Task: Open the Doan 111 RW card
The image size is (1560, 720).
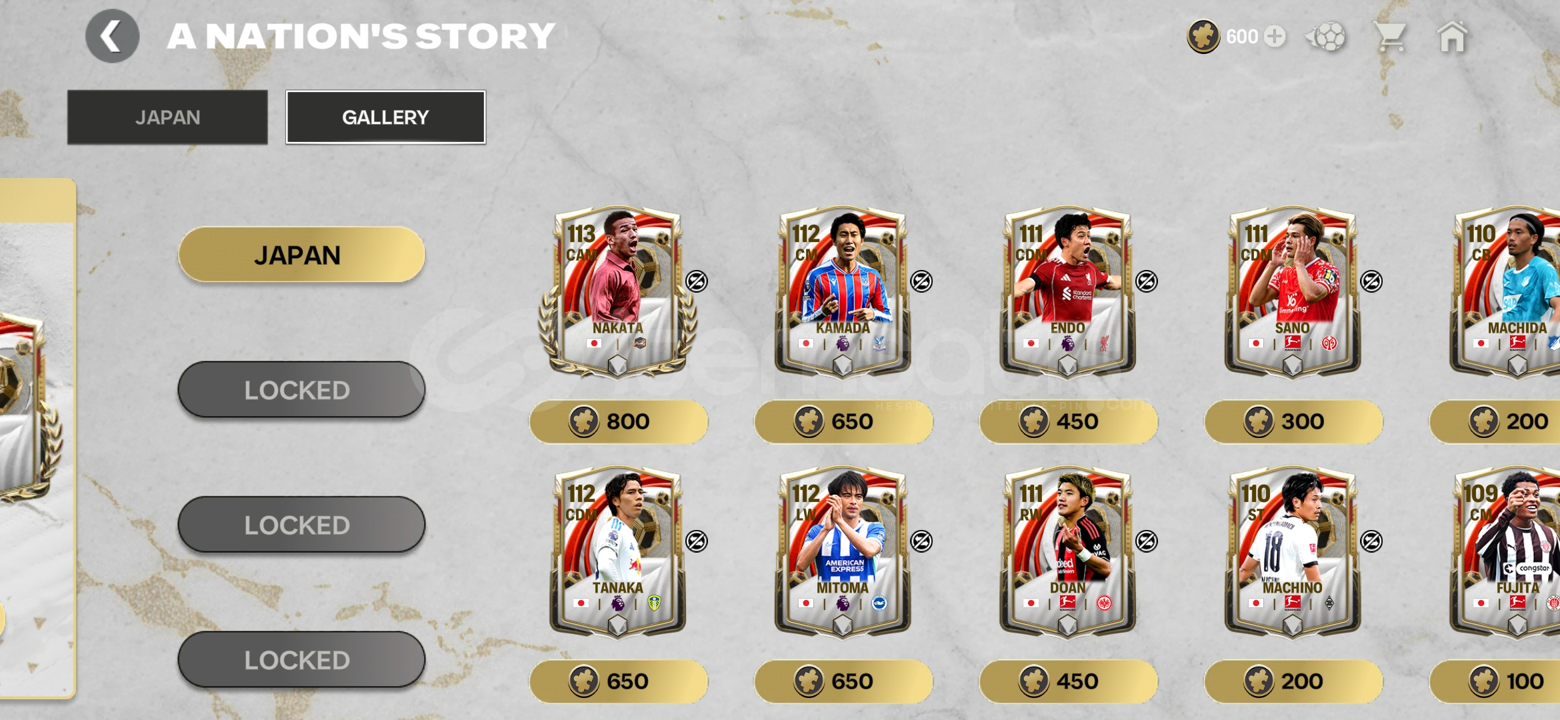Action: tap(1067, 552)
